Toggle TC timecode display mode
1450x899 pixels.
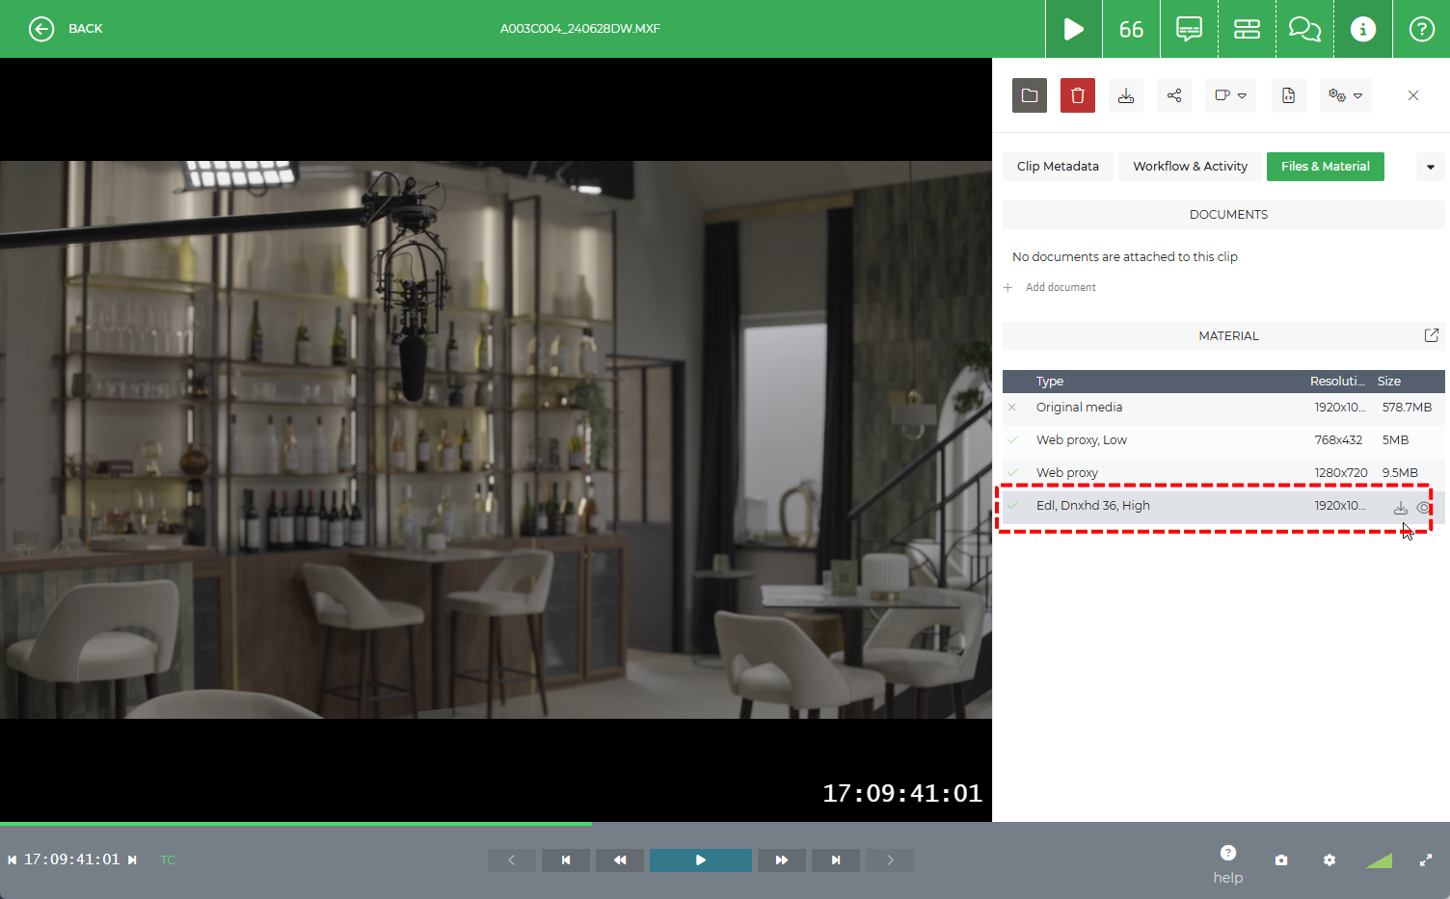tap(168, 859)
